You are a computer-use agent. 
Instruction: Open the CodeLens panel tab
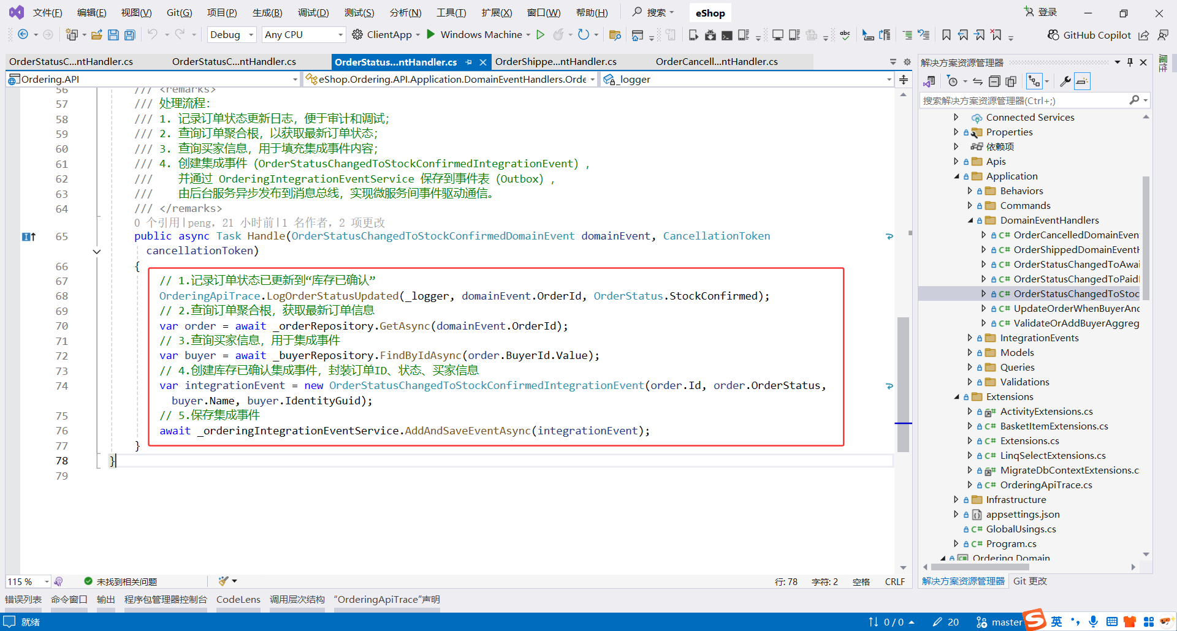coord(238,600)
